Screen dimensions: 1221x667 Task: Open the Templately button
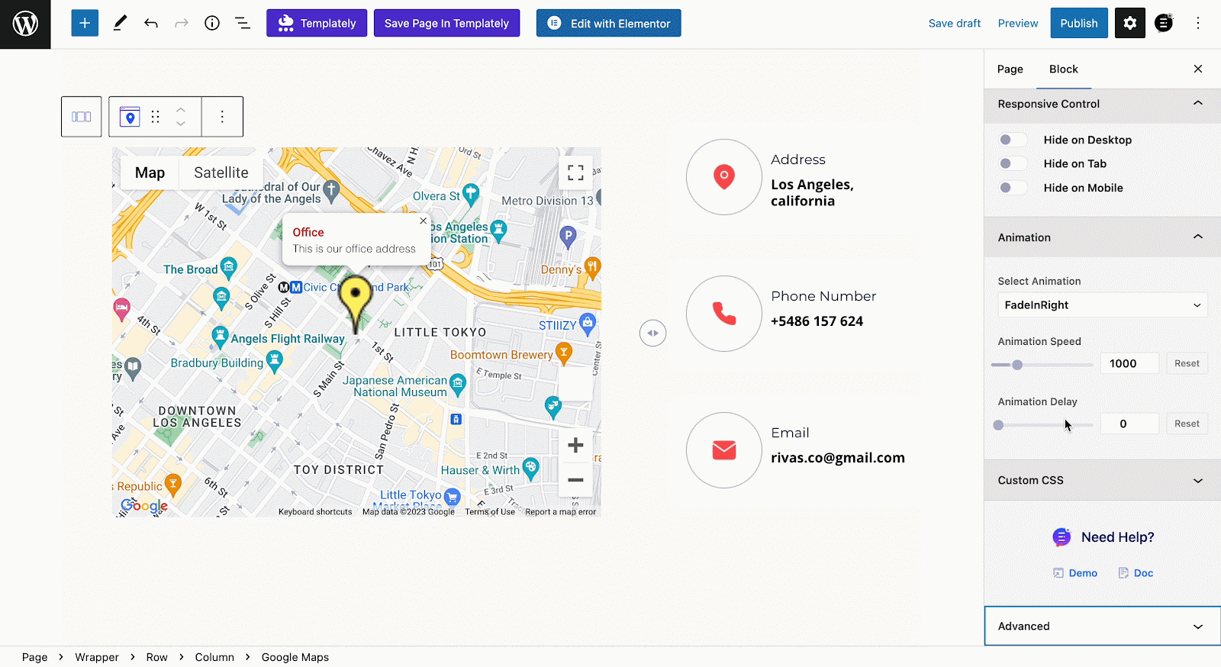(317, 23)
